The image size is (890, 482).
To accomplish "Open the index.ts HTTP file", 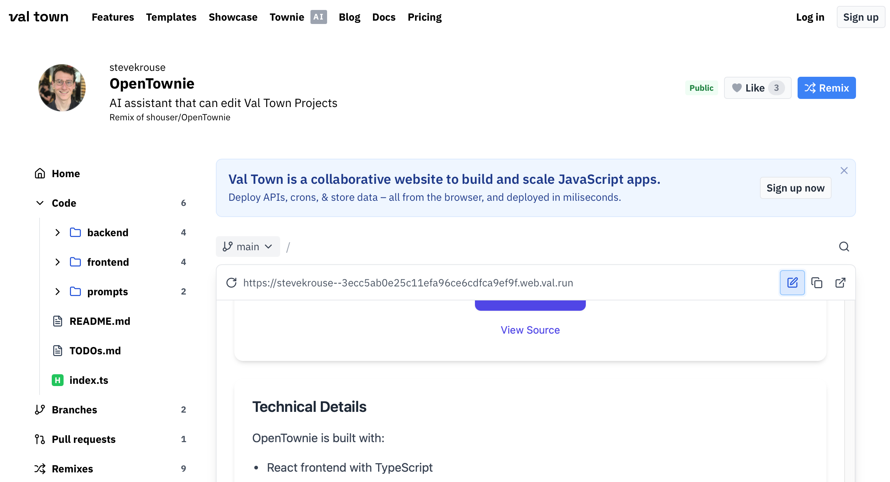I will [89, 380].
